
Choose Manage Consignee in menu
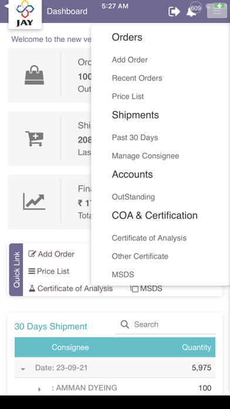[x=146, y=156]
